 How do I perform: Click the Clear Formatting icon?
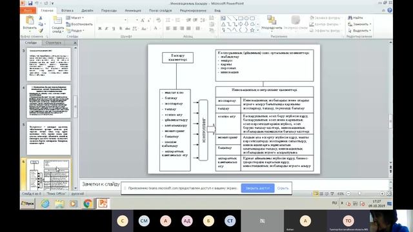(x=158, y=20)
